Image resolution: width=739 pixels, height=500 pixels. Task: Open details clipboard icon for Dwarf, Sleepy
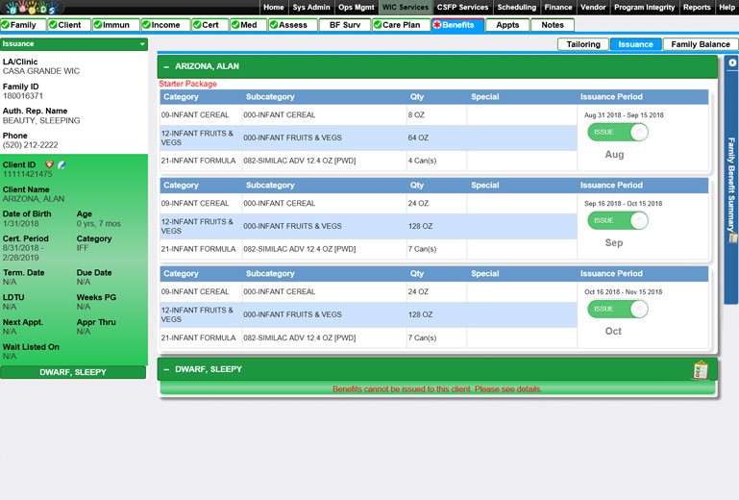(700, 370)
